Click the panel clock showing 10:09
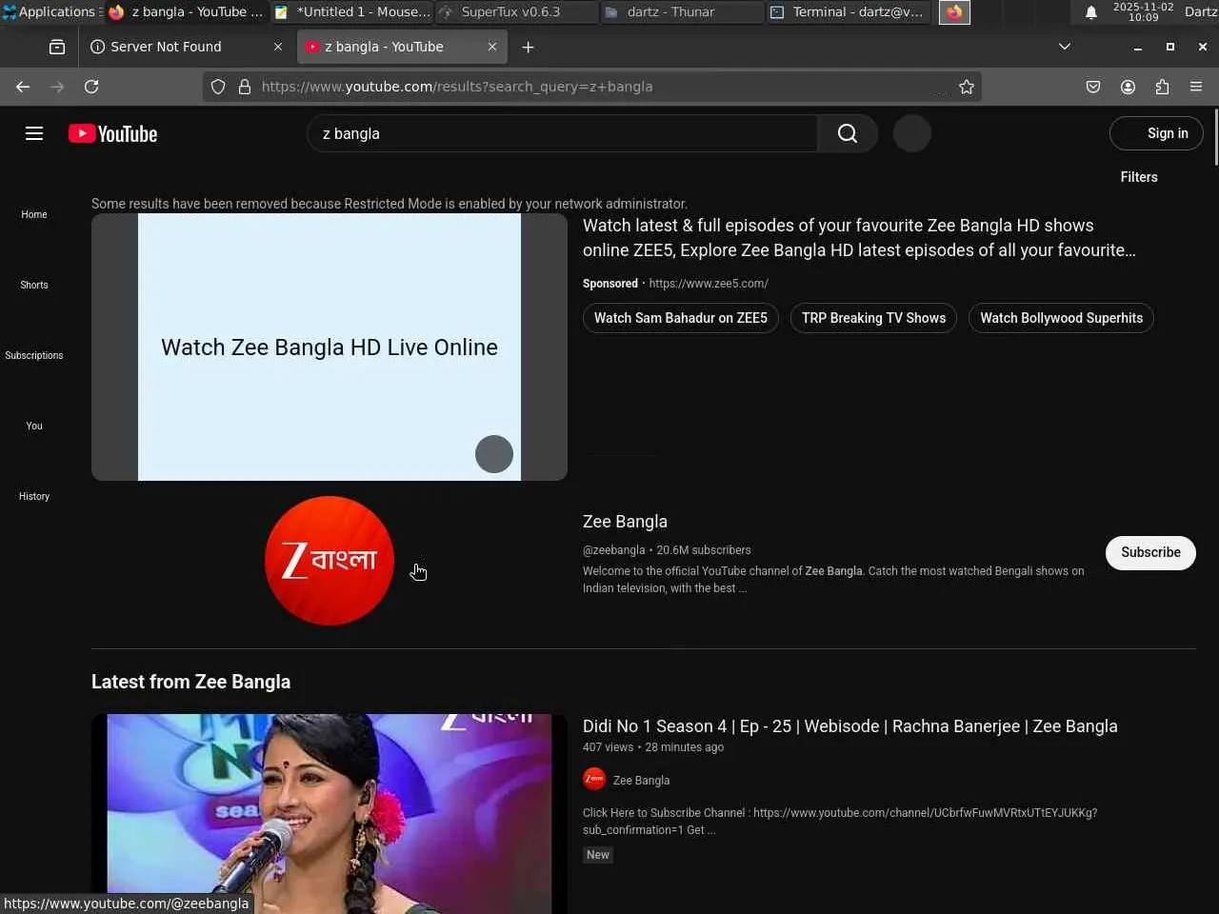The image size is (1219, 914). (x=1144, y=12)
